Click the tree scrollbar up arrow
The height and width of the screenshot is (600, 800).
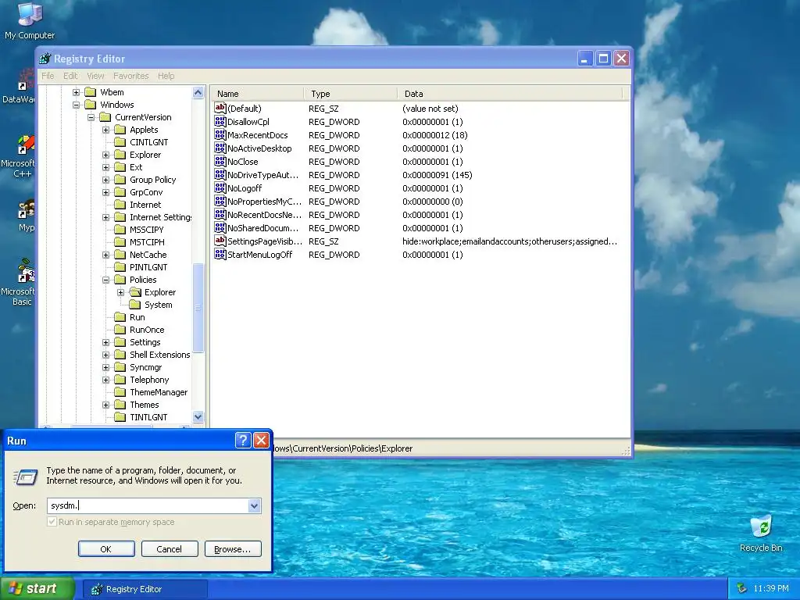(x=198, y=92)
